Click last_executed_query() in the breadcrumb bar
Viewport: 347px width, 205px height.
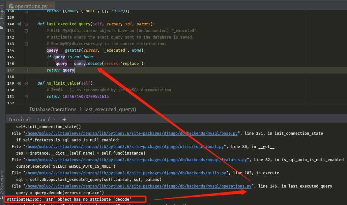coord(110,109)
